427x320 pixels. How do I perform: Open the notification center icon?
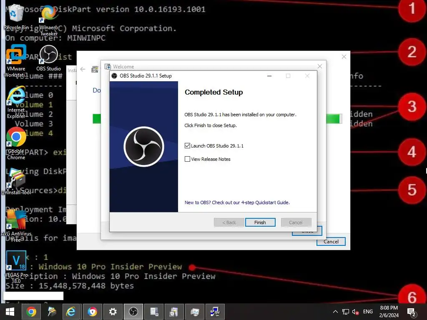click(x=411, y=312)
